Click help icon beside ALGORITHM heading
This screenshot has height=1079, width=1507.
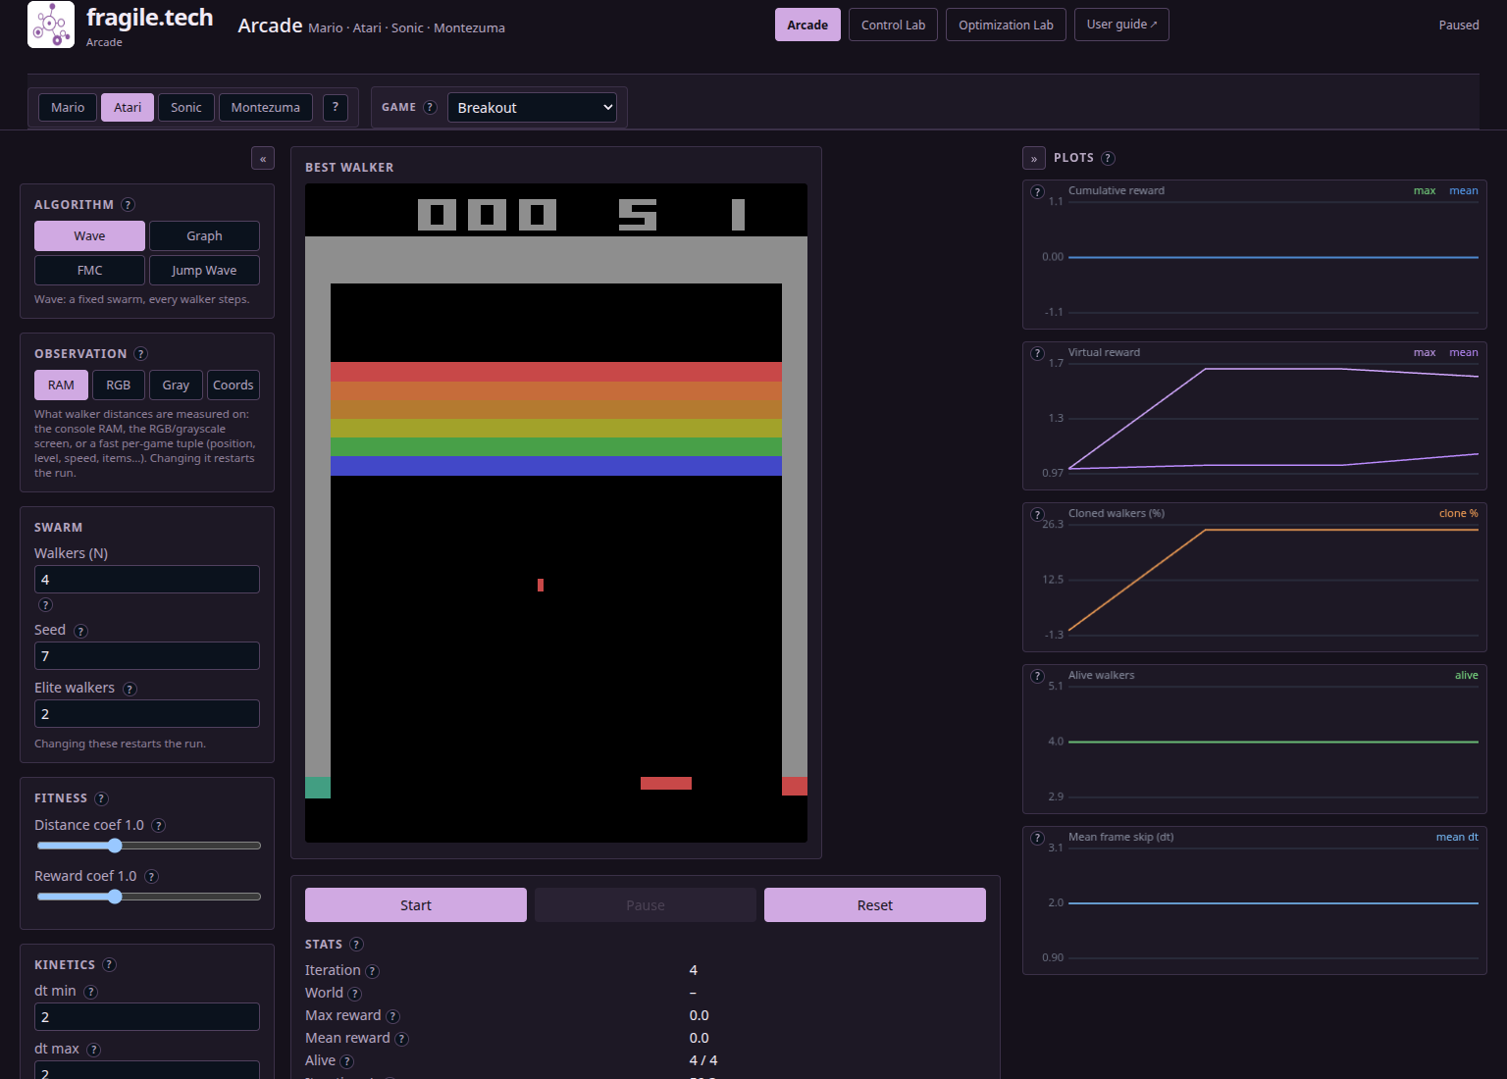click(128, 204)
